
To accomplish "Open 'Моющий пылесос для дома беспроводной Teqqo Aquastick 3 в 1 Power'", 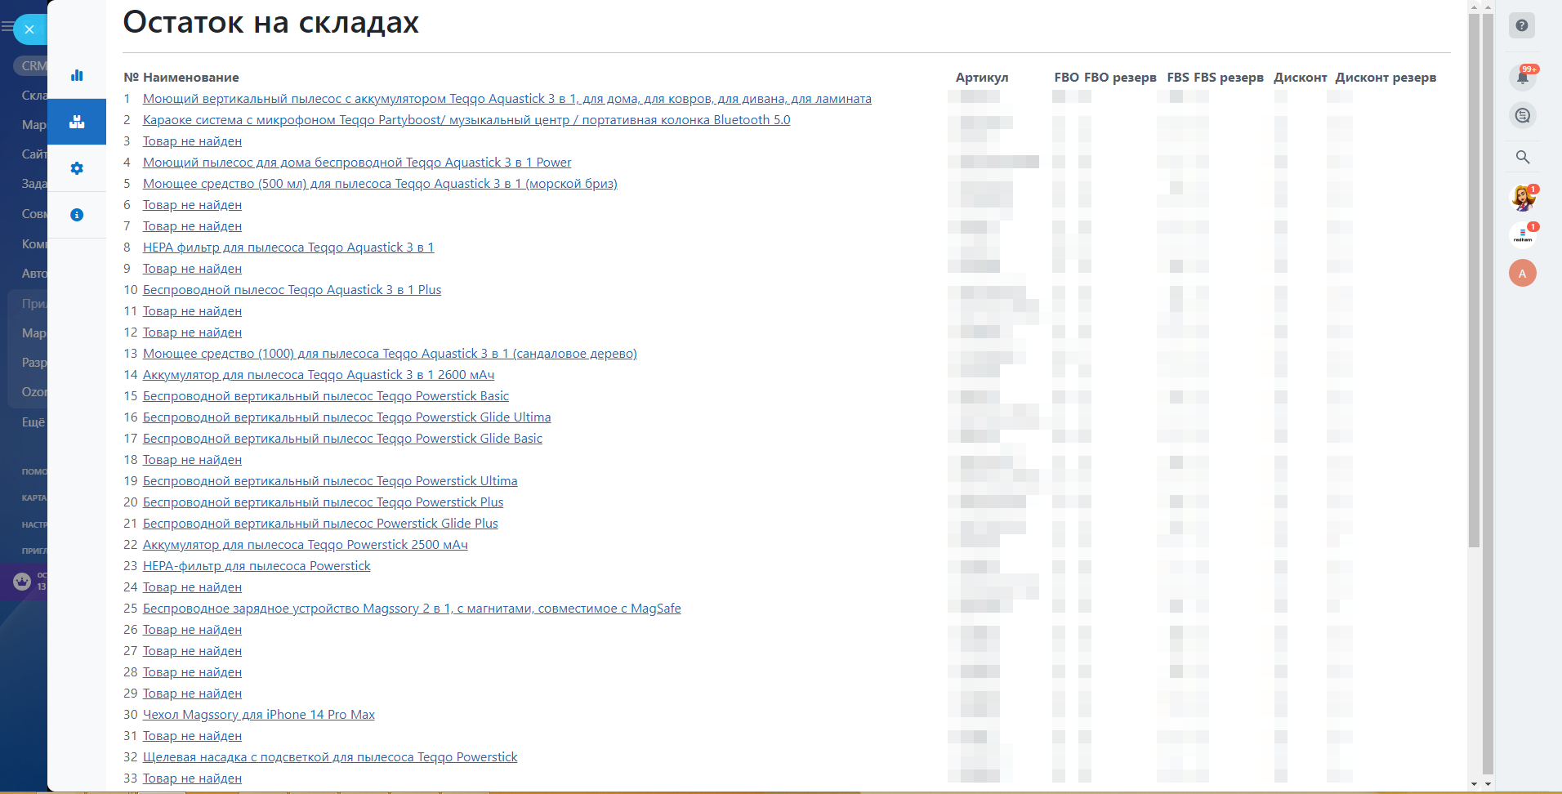I will [x=357, y=163].
